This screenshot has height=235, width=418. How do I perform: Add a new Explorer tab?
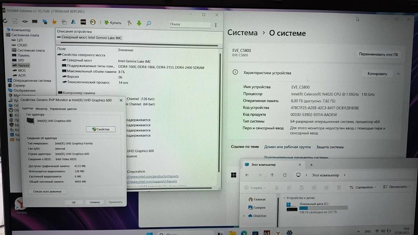click(x=311, y=165)
